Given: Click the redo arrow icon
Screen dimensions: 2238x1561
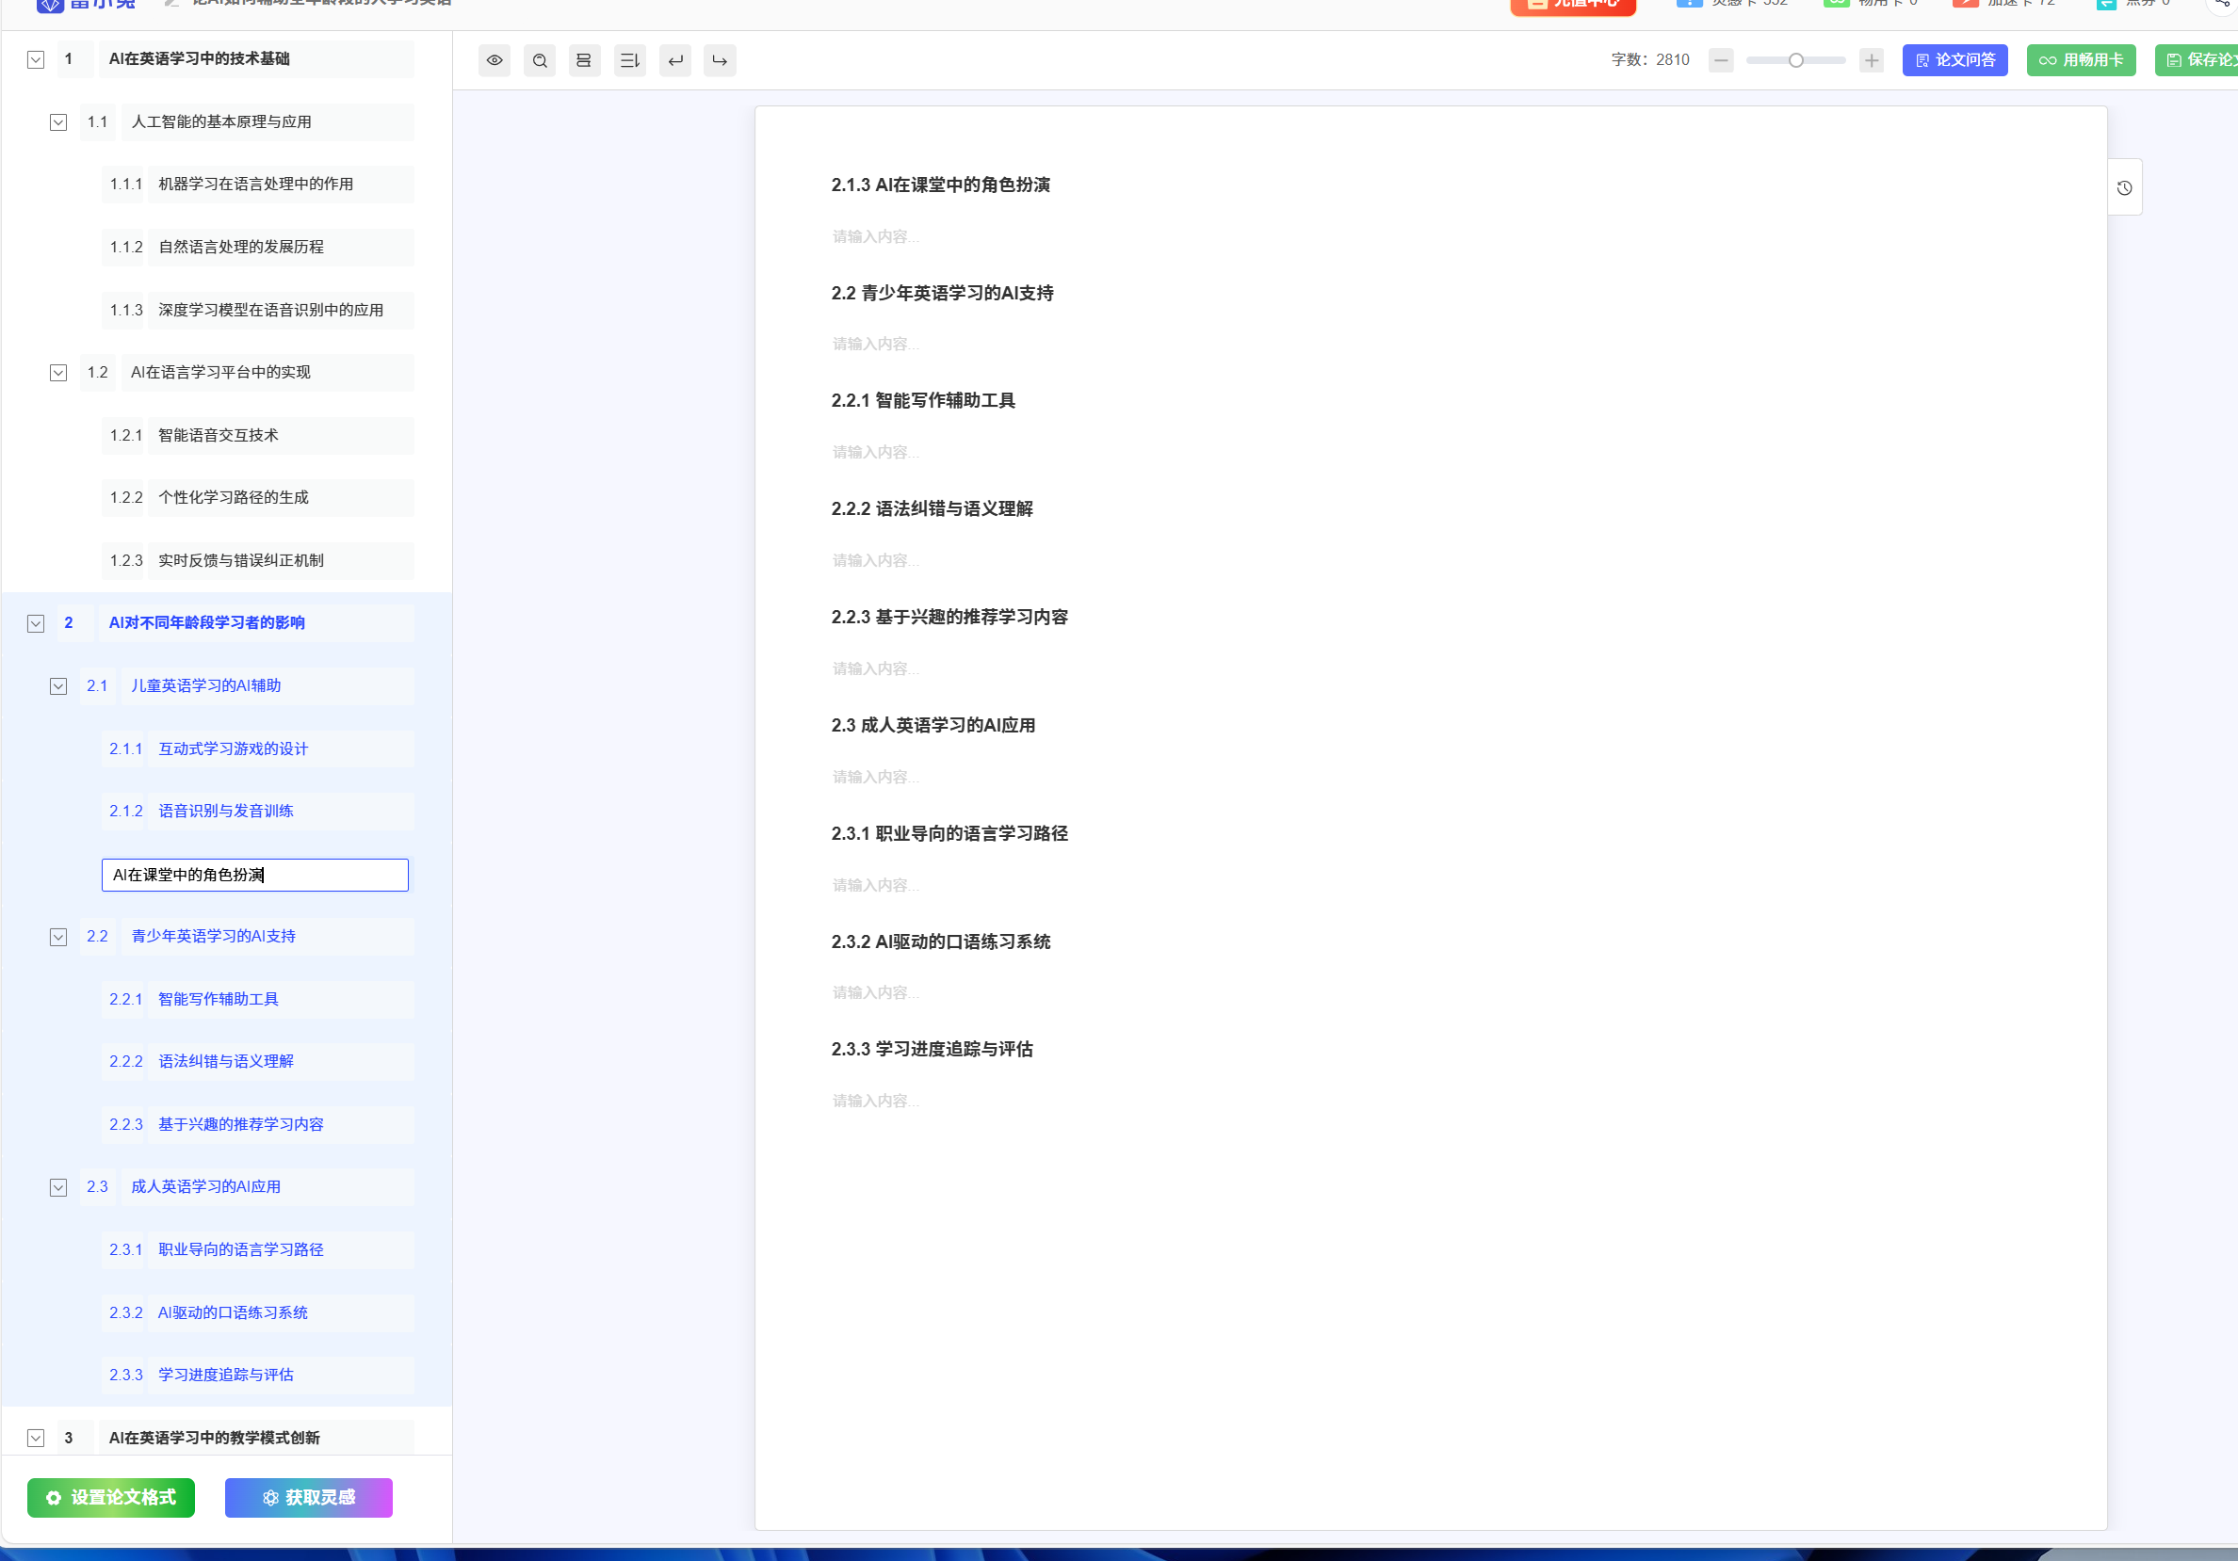Looking at the screenshot, I should point(720,60).
